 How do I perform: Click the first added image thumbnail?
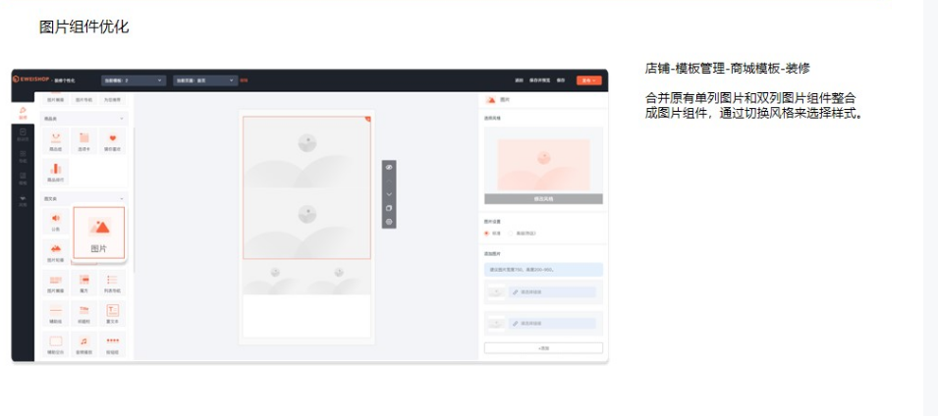pos(496,292)
